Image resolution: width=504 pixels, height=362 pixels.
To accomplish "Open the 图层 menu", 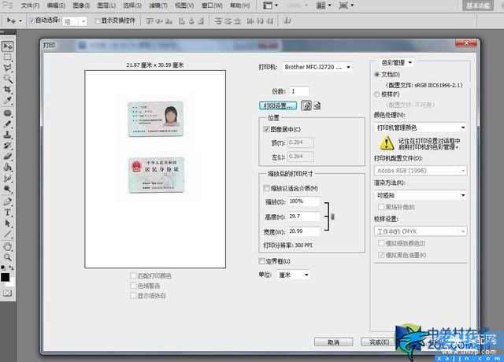I will (106, 6).
